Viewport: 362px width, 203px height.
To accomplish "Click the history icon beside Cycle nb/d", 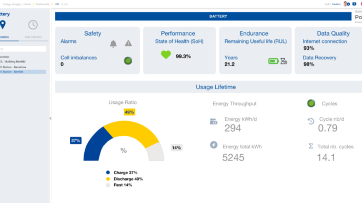I will 311,121.
